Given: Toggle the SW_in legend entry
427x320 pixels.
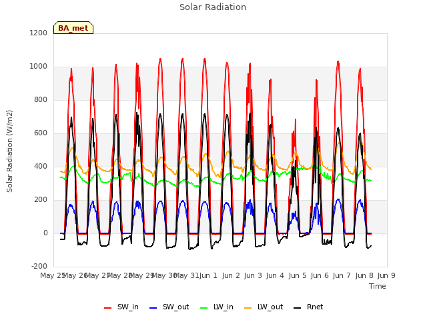Looking at the screenshot, I should point(121,307).
